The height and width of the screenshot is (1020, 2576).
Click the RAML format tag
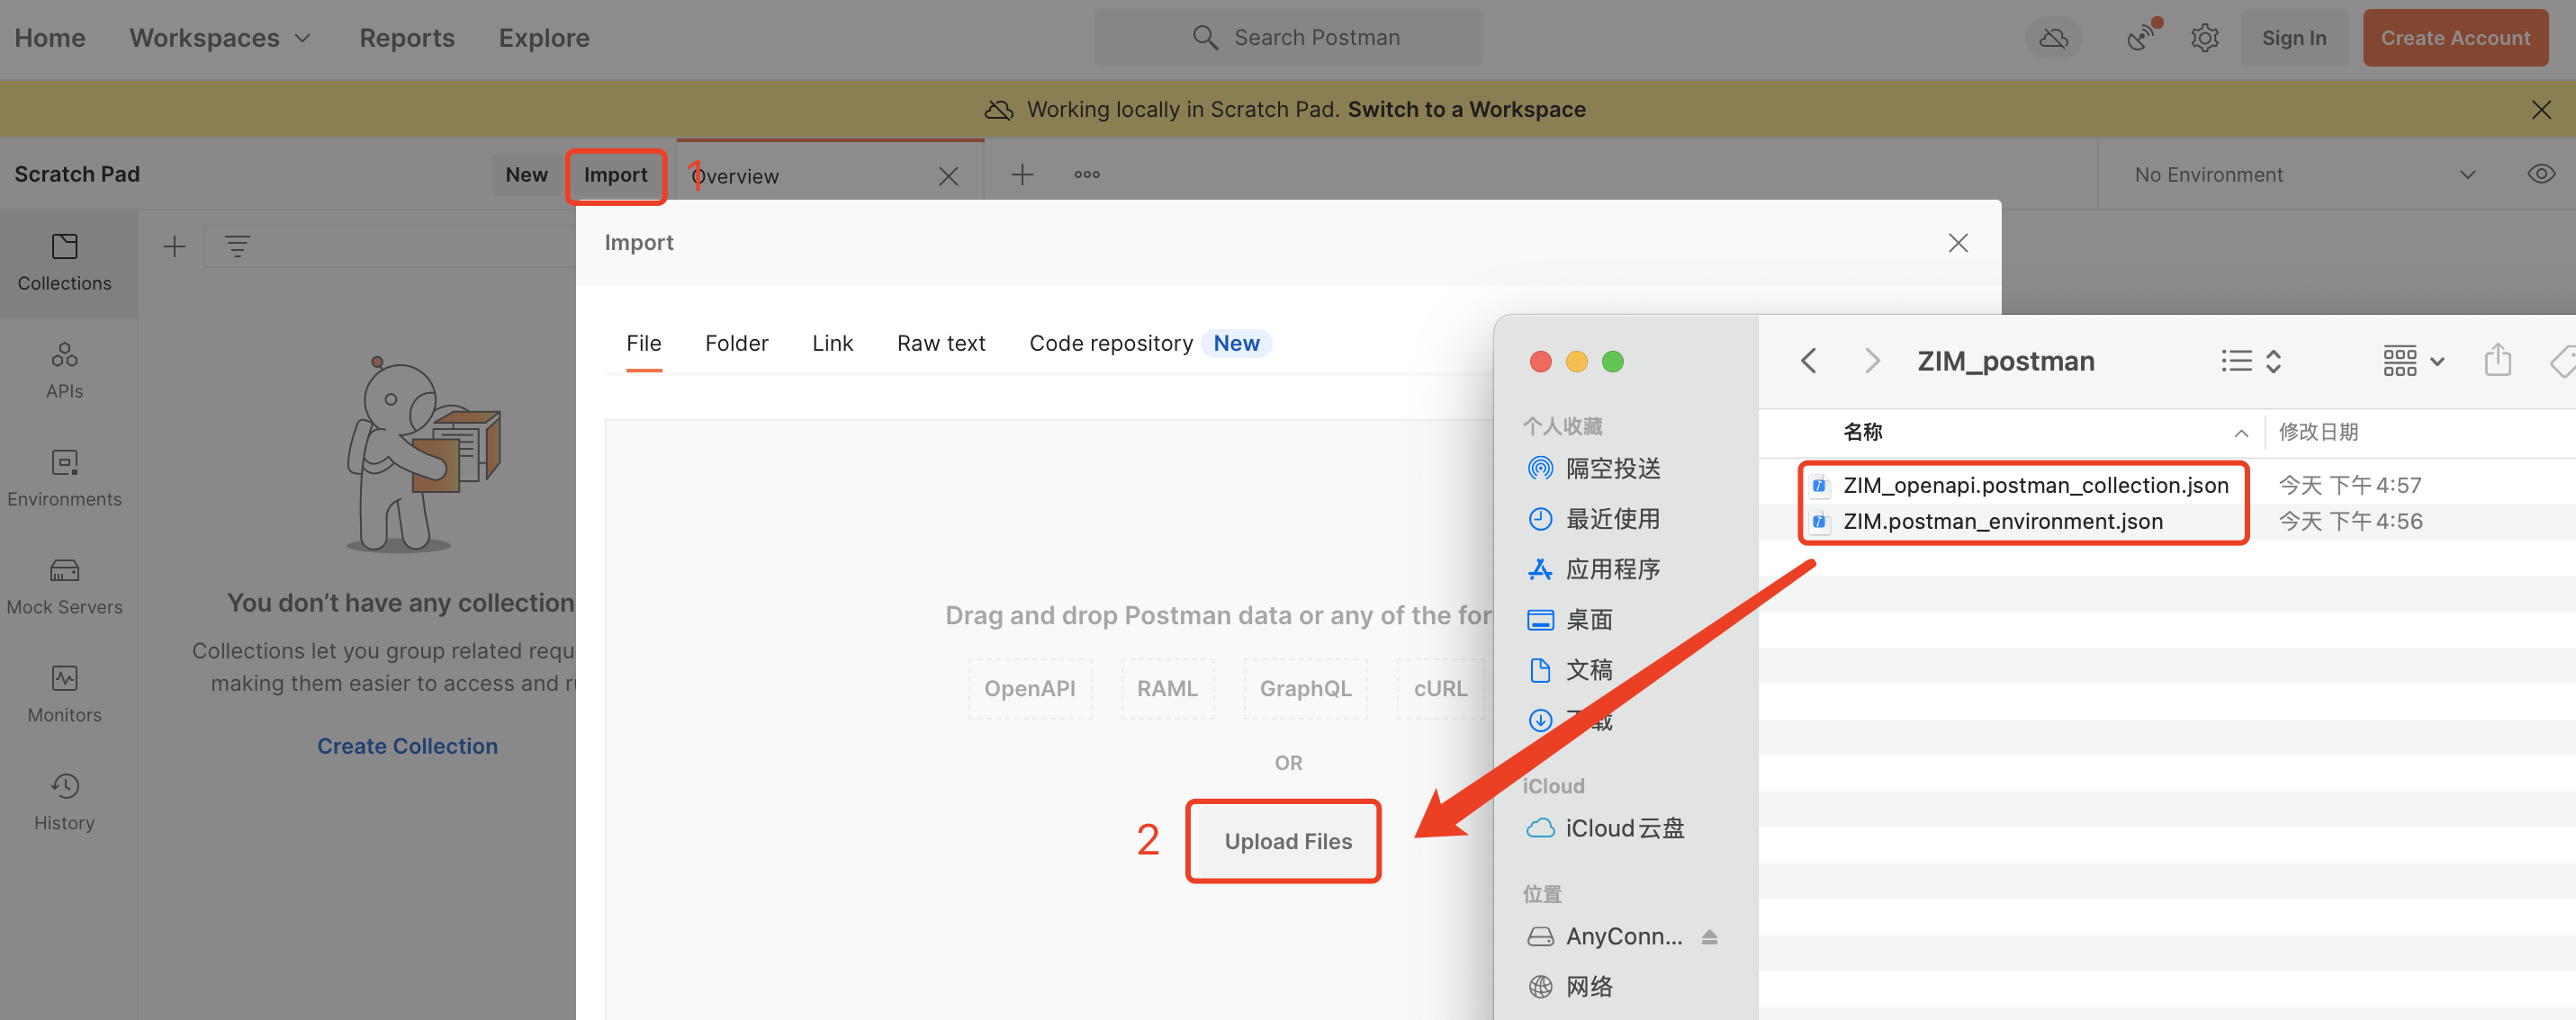click(1167, 688)
